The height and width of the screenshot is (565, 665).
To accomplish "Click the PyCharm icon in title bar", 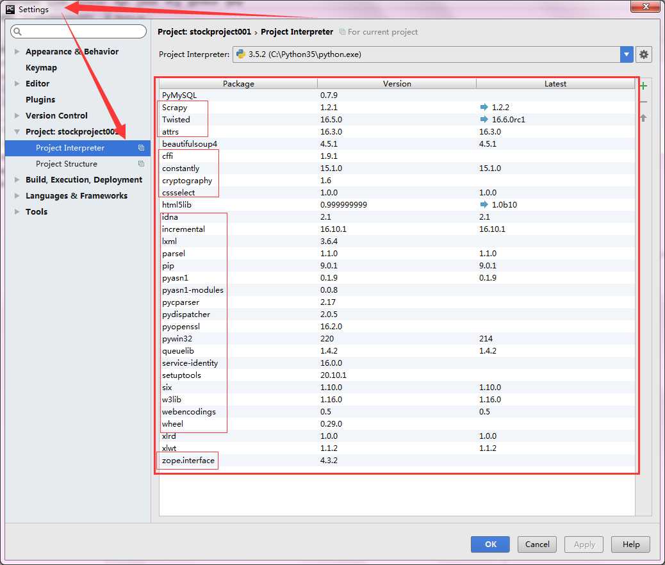I will pyautogui.click(x=10, y=9).
